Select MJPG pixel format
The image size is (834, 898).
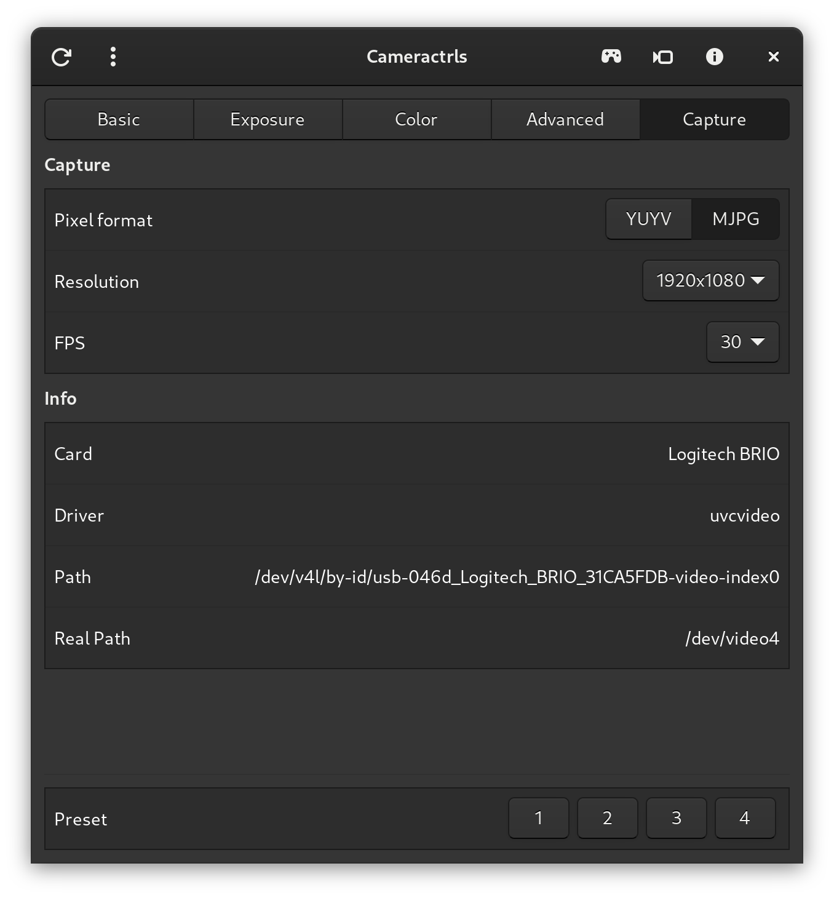click(736, 219)
